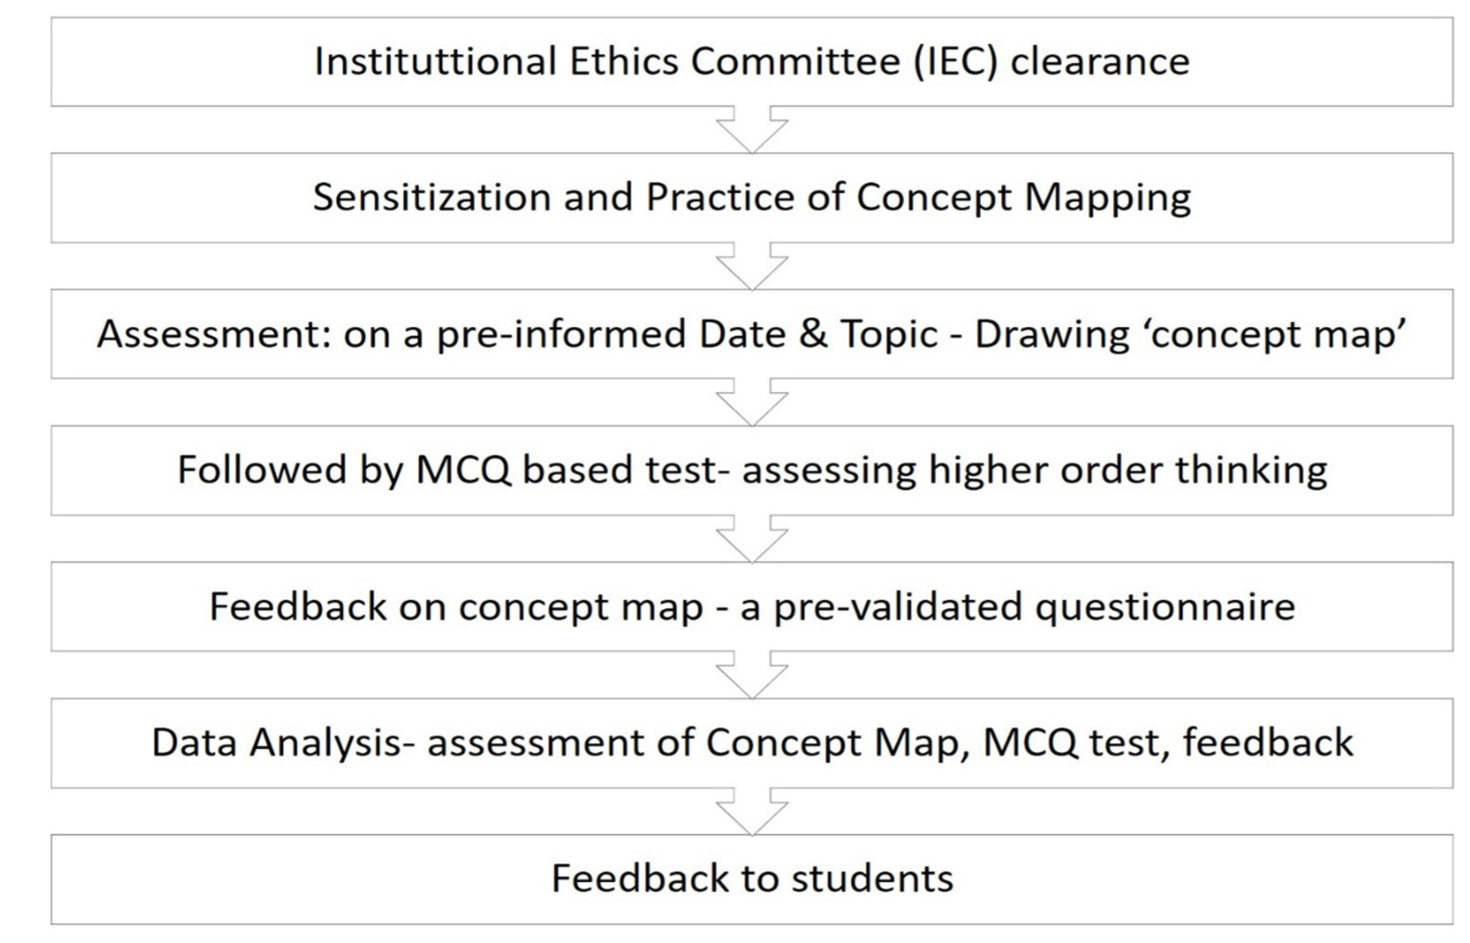
Task: Click the arrow below the Assessment box
Action: 752,402
